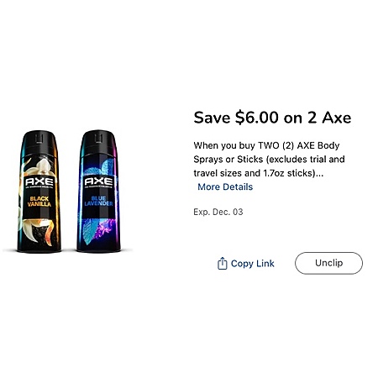Click the '$6.00' amount in the title
This screenshot has height=378, width=378.
click(257, 118)
